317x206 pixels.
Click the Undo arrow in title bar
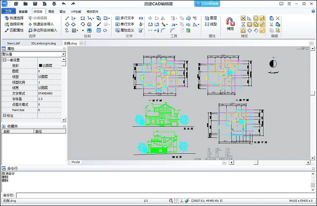tap(64, 4)
